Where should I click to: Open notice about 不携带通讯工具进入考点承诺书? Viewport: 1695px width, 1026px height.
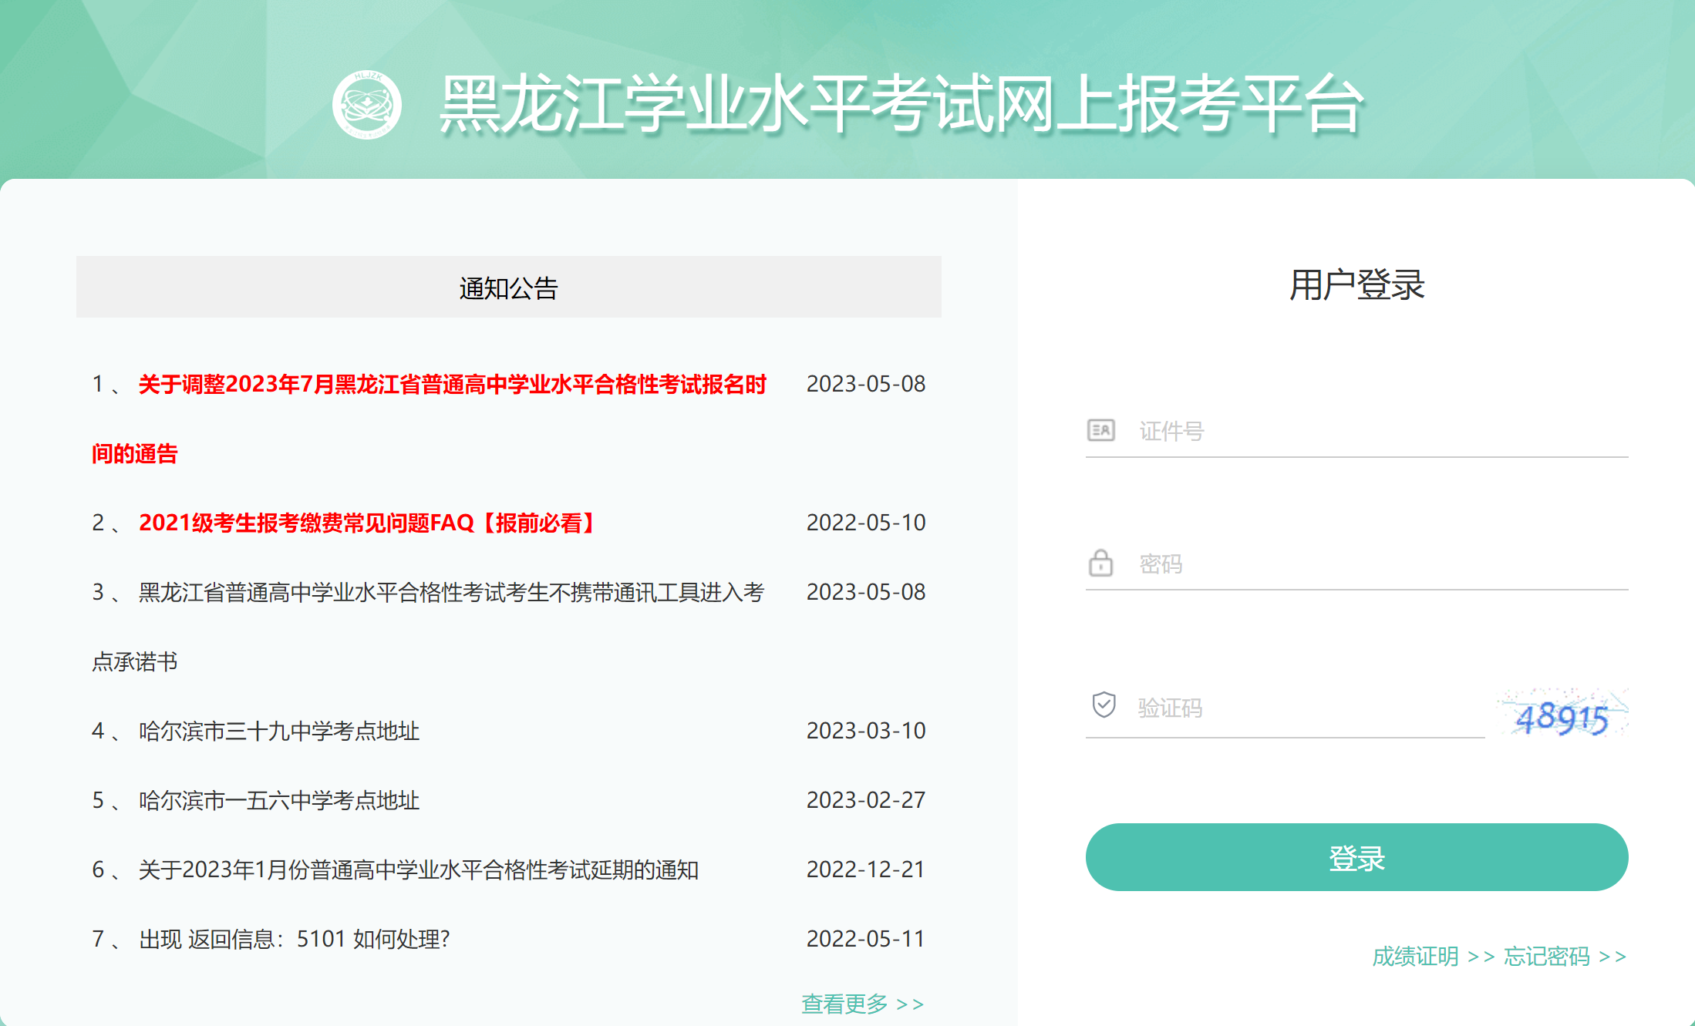(451, 592)
